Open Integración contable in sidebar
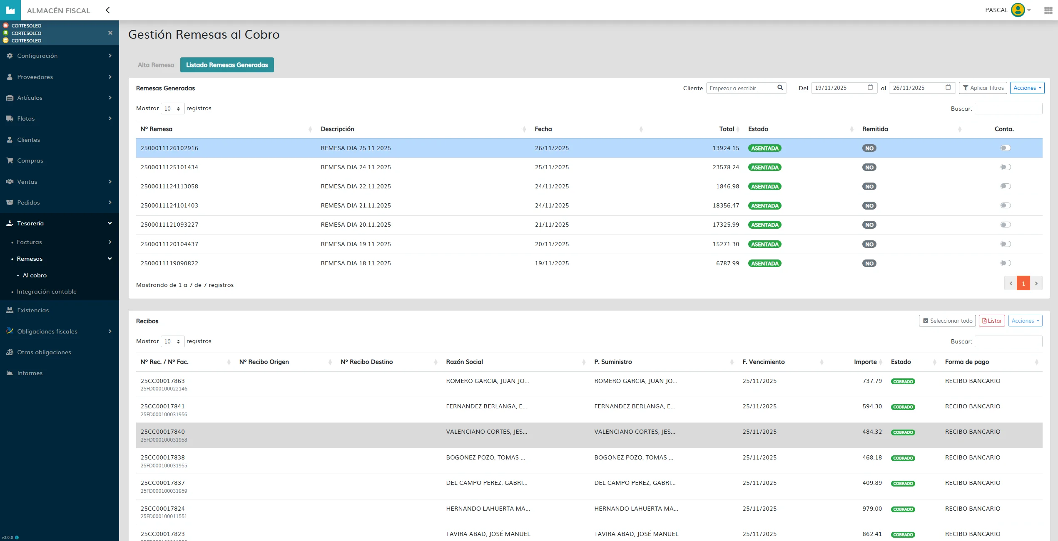The height and width of the screenshot is (541, 1058). [47, 291]
